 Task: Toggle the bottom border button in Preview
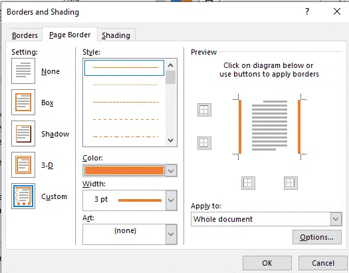click(x=204, y=143)
